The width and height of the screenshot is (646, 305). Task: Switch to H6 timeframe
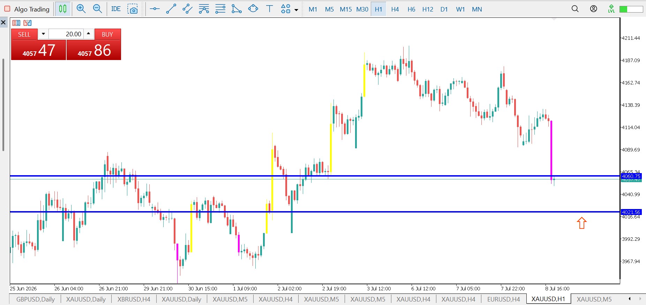411,9
